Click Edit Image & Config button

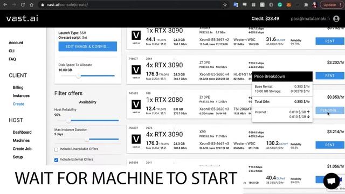click(87, 46)
